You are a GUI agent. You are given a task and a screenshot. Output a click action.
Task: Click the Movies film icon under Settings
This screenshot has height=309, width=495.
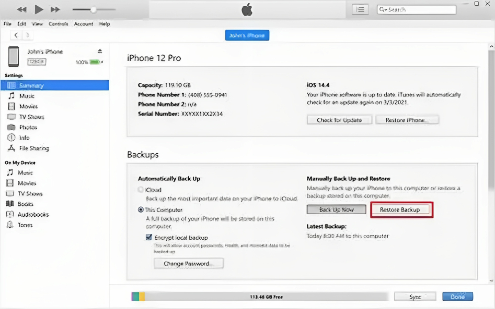pyautogui.click(x=11, y=106)
